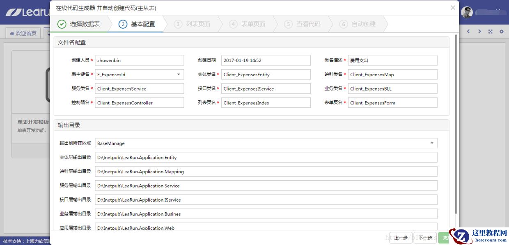
Task: Click the 接口层输出目录 path field
Action: click(x=266, y=200)
